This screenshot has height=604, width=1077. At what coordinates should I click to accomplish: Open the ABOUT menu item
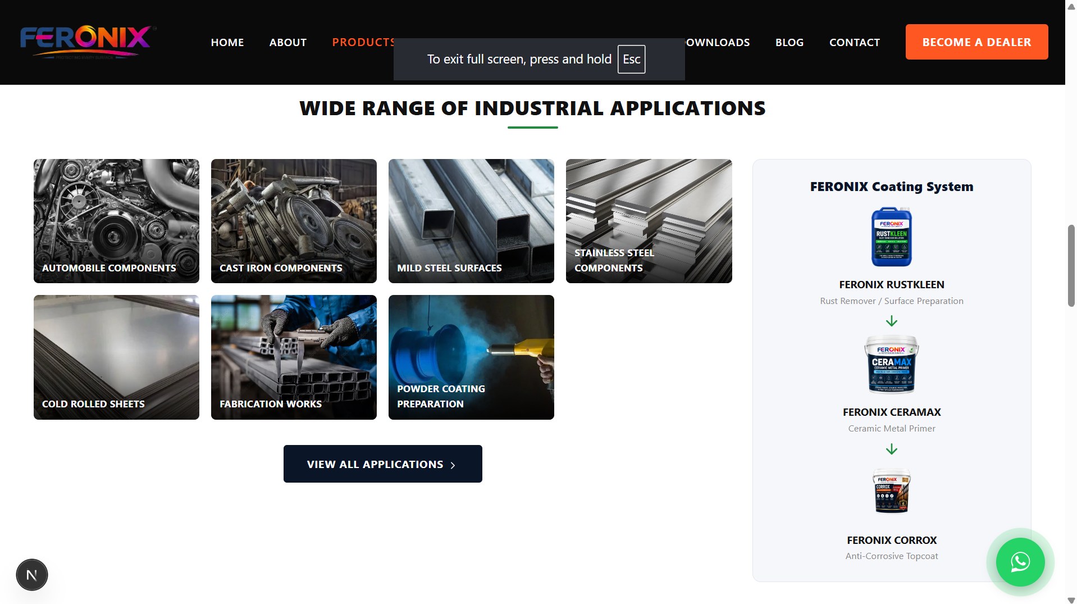click(288, 42)
